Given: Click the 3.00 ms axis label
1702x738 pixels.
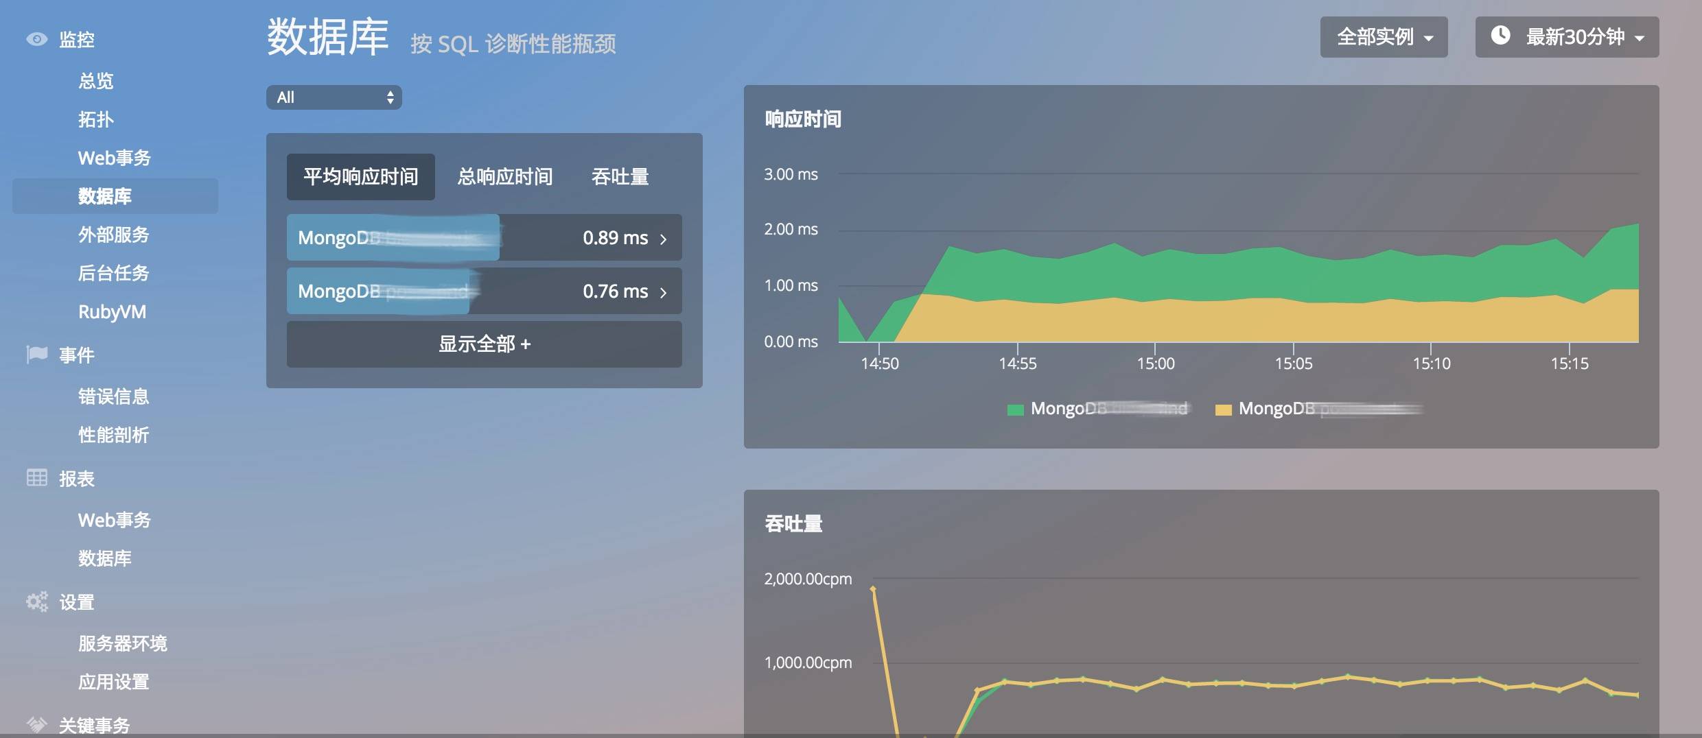Looking at the screenshot, I should pyautogui.click(x=791, y=174).
